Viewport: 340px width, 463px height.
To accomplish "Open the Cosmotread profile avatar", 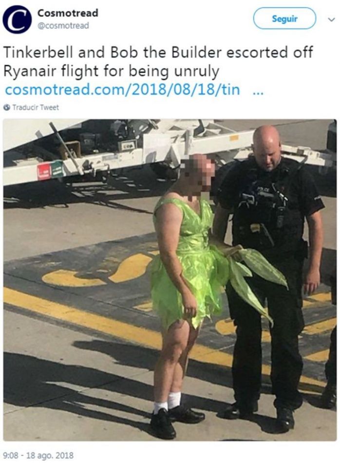I will tap(17, 19).
